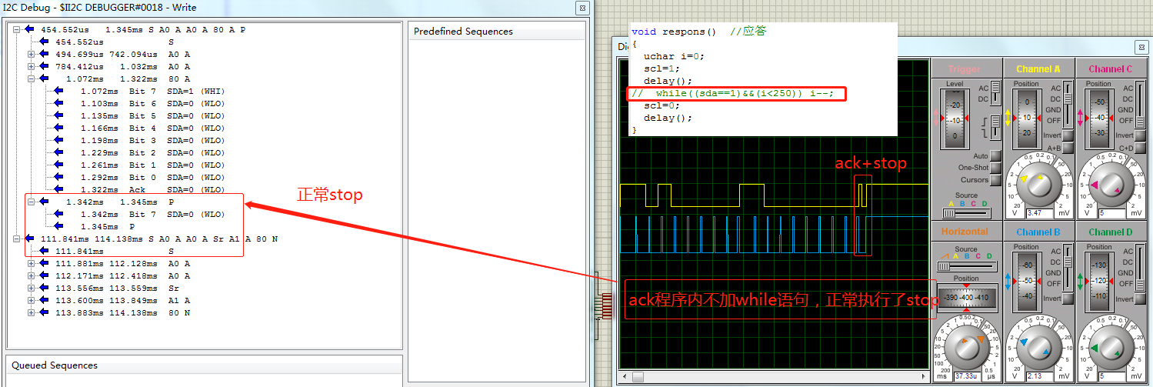Expand the 112.171ms 112.418ms A0 A row

[x=32, y=275]
